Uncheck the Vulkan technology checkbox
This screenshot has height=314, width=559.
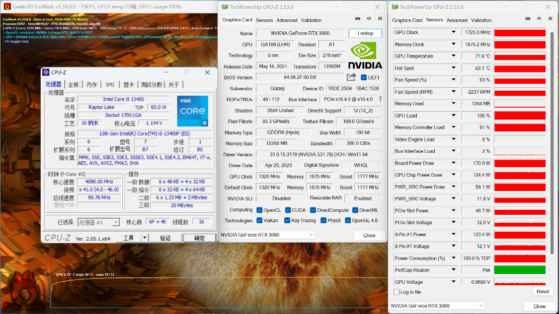(x=259, y=220)
